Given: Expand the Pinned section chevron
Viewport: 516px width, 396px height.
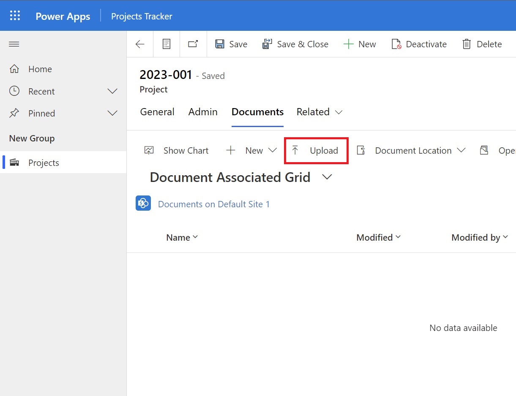Looking at the screenshot, I should [112, 113].
